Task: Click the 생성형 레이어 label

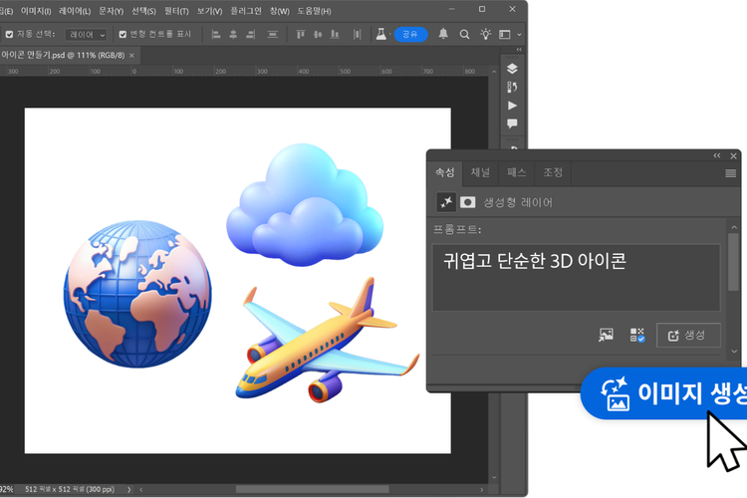Action: 518,202
